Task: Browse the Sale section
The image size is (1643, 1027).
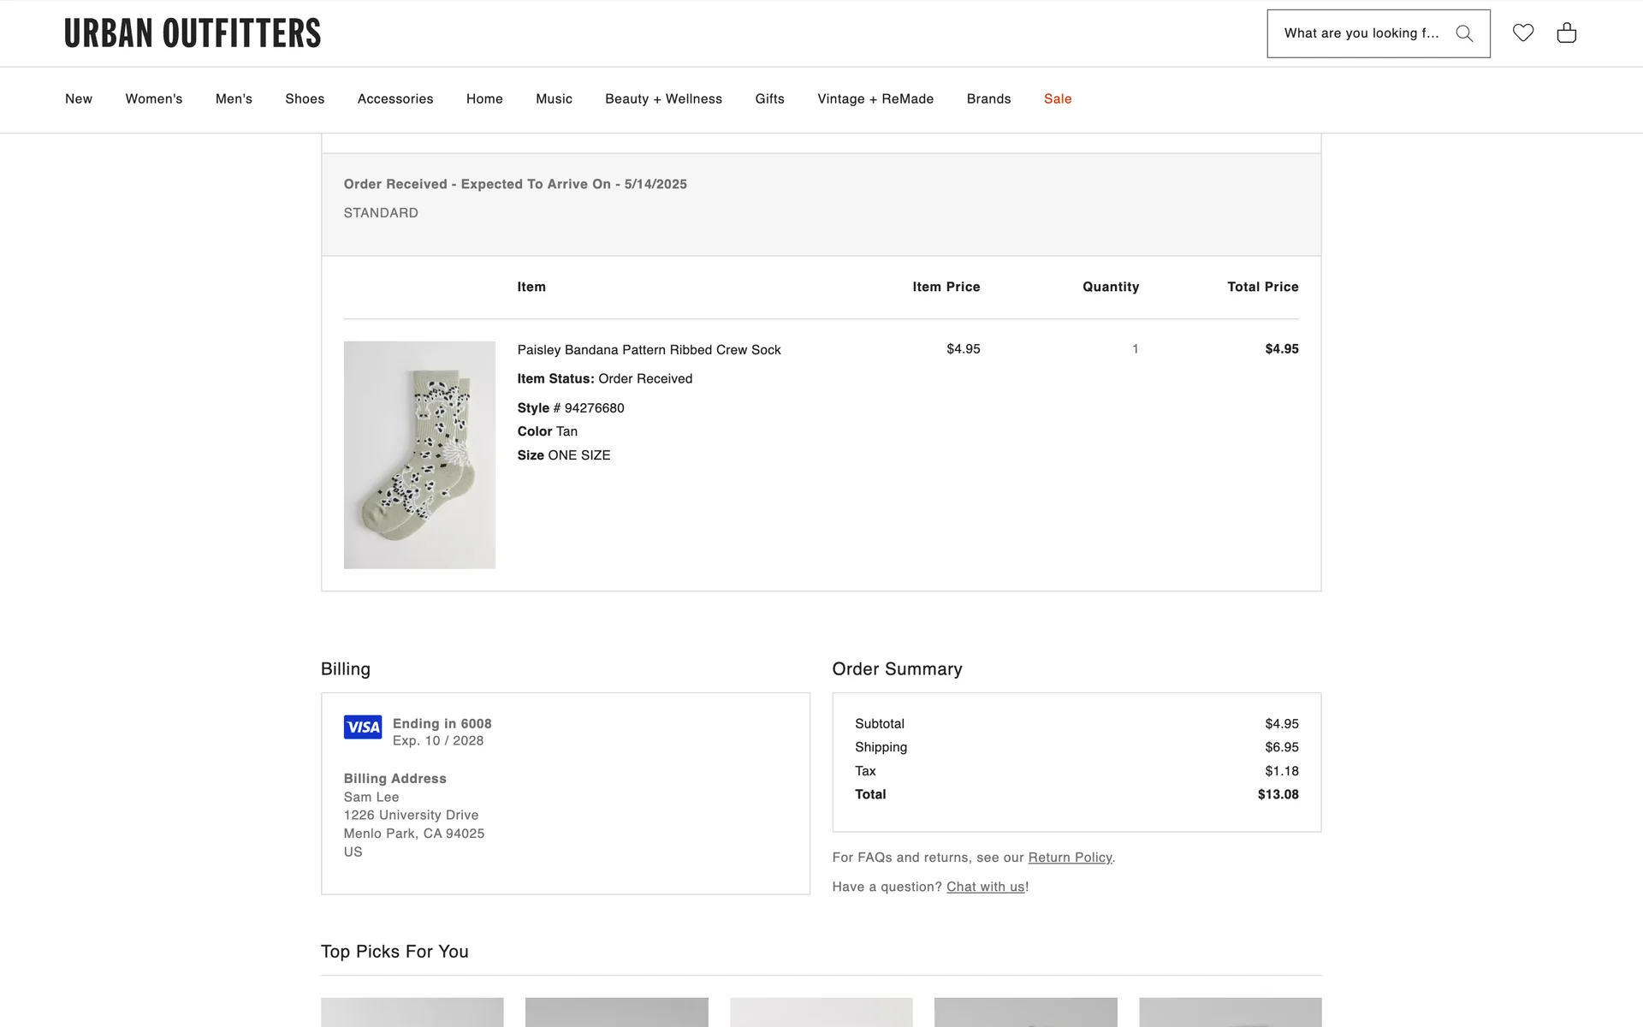Action: [1058, 99]
